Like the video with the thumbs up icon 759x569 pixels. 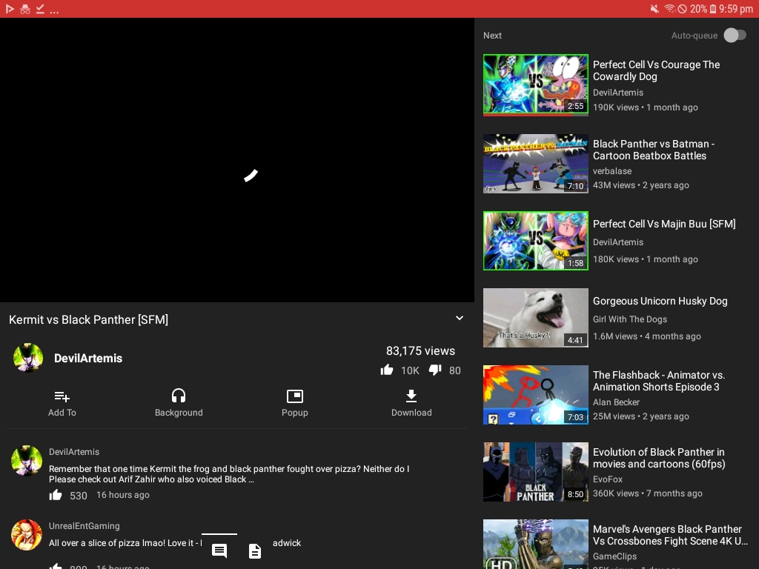387,370
